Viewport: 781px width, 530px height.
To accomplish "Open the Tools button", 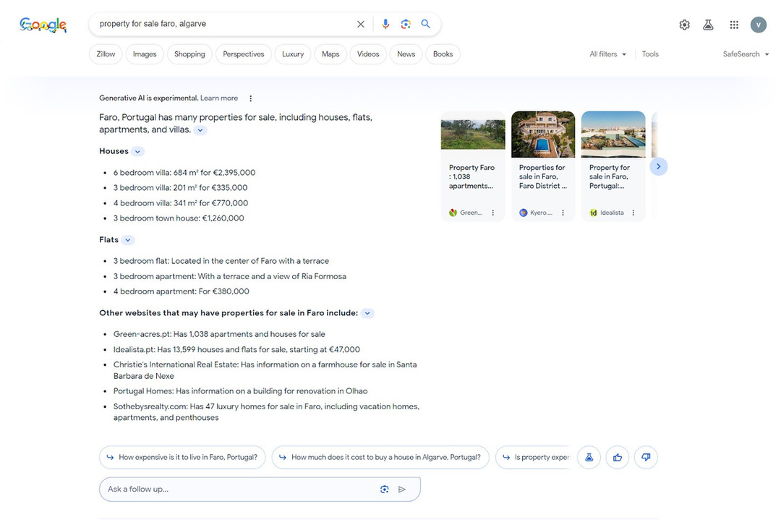I will [650, 54].
